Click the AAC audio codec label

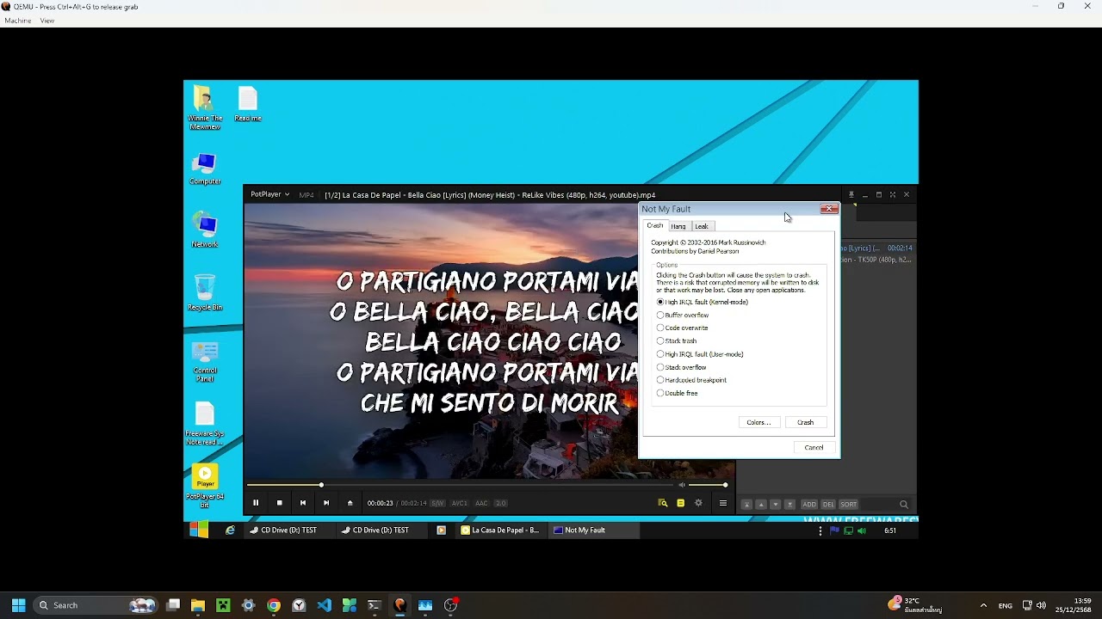pyautogui.click(x=481, y=503)
